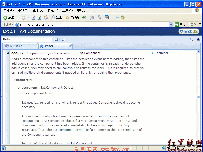The height and width of the screenshot is (152, 203).
Task: Open the 文件 (File) menu
Action: coord(9,10)
